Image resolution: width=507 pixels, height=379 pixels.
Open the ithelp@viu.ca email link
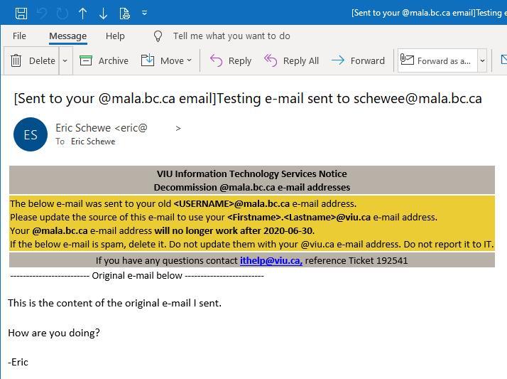click(x=271, y=260)
